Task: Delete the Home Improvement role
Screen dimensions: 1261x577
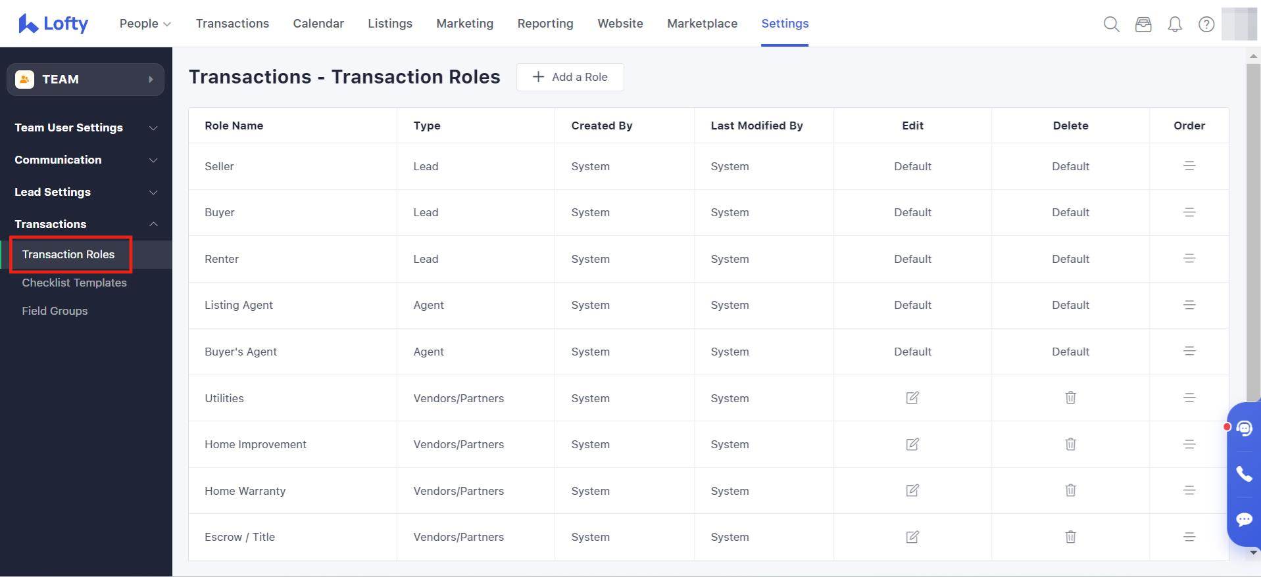Action: [1070, 444]
